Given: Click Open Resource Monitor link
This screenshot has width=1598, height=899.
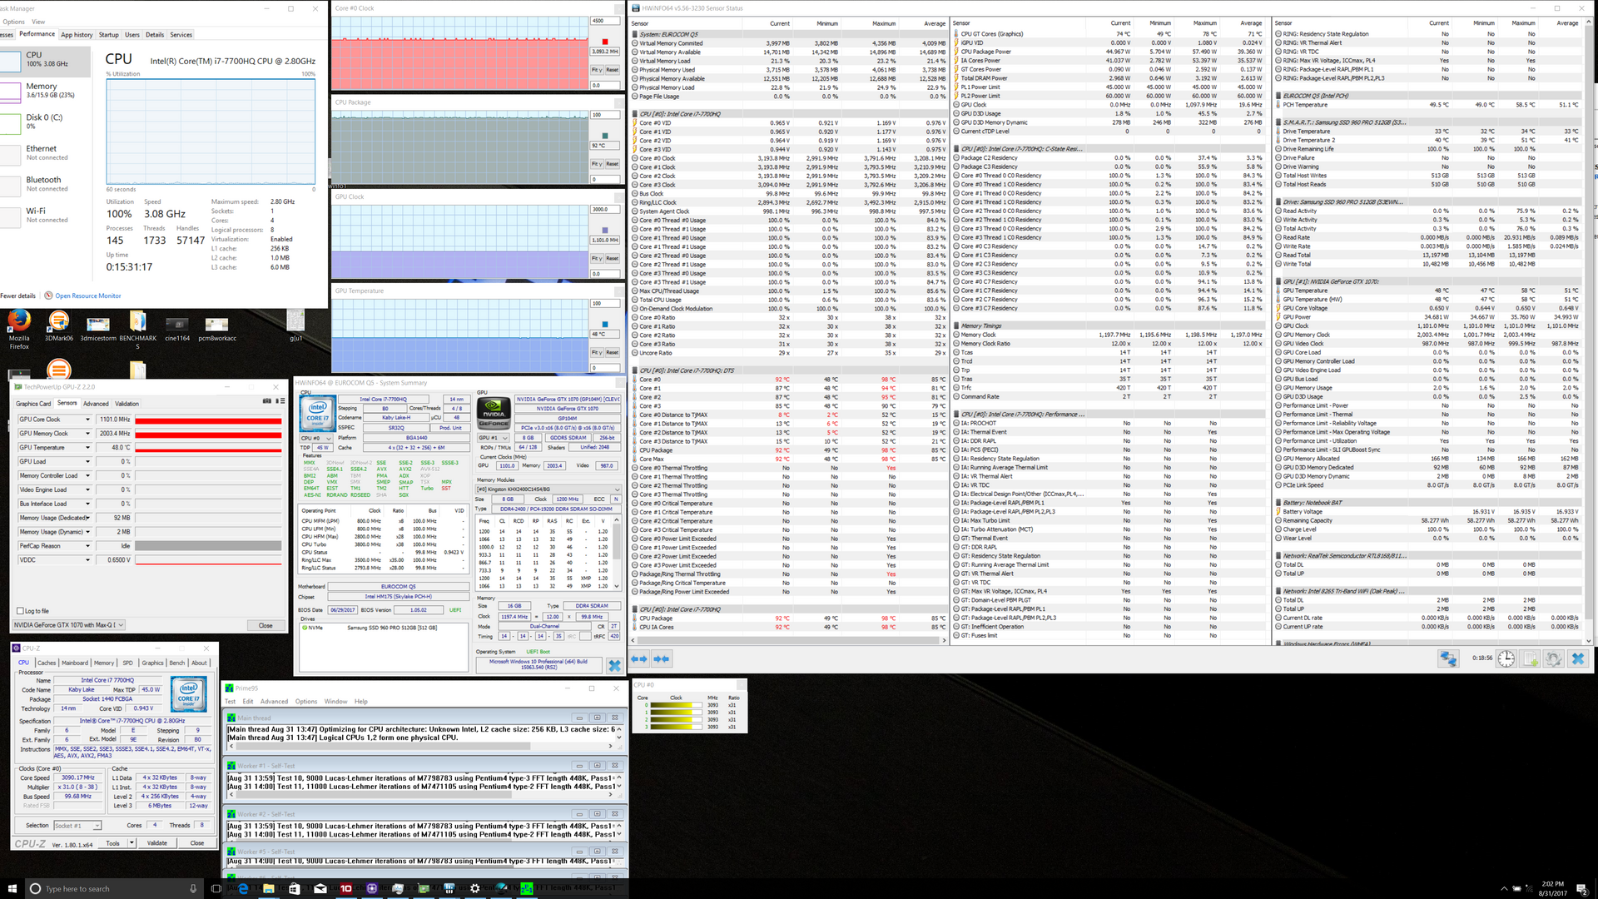Looking at the screenshot, I should [x=87, y=296].
